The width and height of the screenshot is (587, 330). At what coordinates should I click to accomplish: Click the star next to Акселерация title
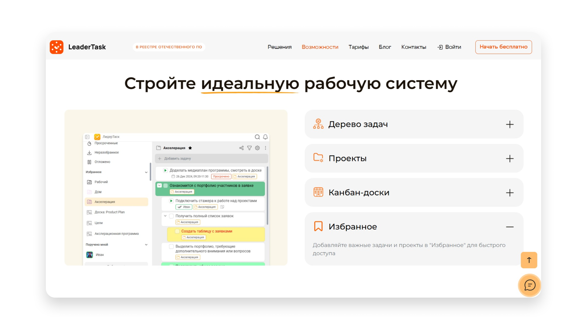190,148
